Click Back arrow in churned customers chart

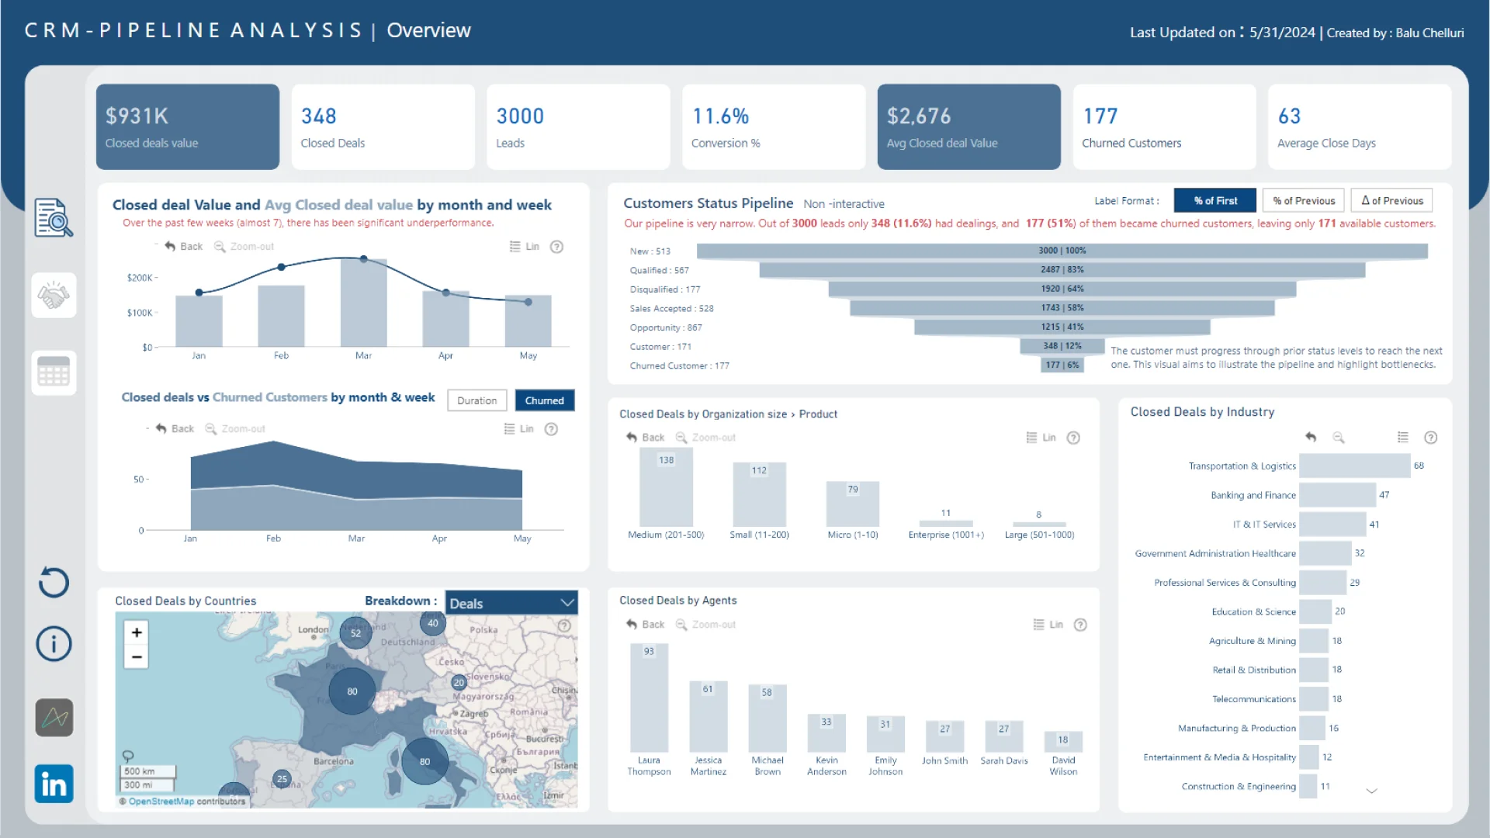[175, 429]
